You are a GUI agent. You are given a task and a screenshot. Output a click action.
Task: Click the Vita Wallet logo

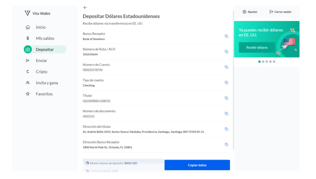coord(37,13)
